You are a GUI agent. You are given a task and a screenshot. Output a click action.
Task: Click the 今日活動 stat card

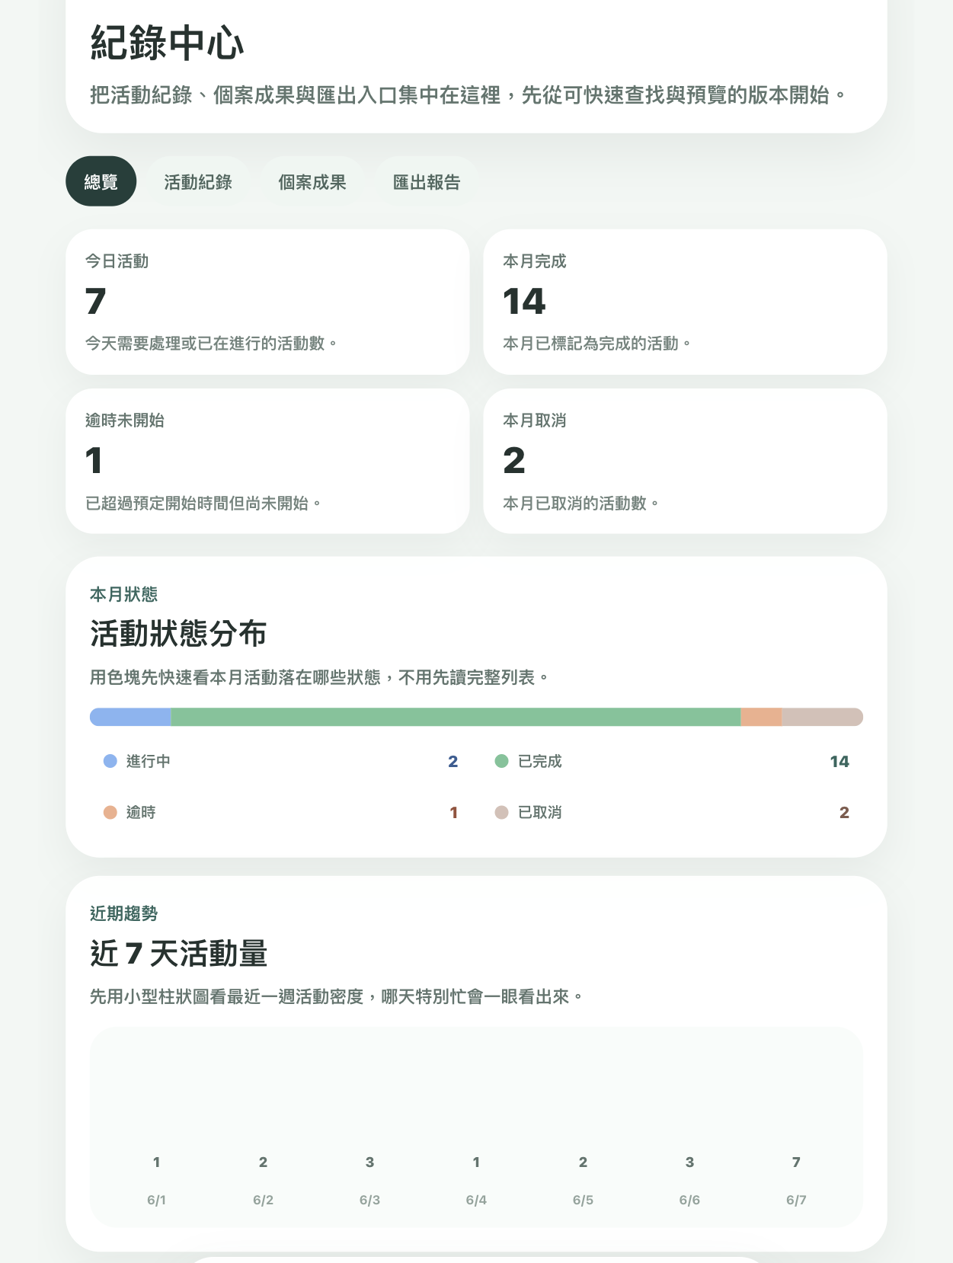pos(267,302)
